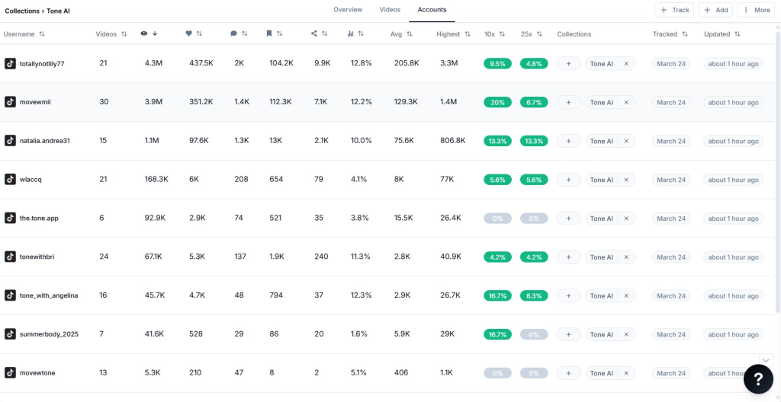Switch to the Overview tab

[348, 10]
